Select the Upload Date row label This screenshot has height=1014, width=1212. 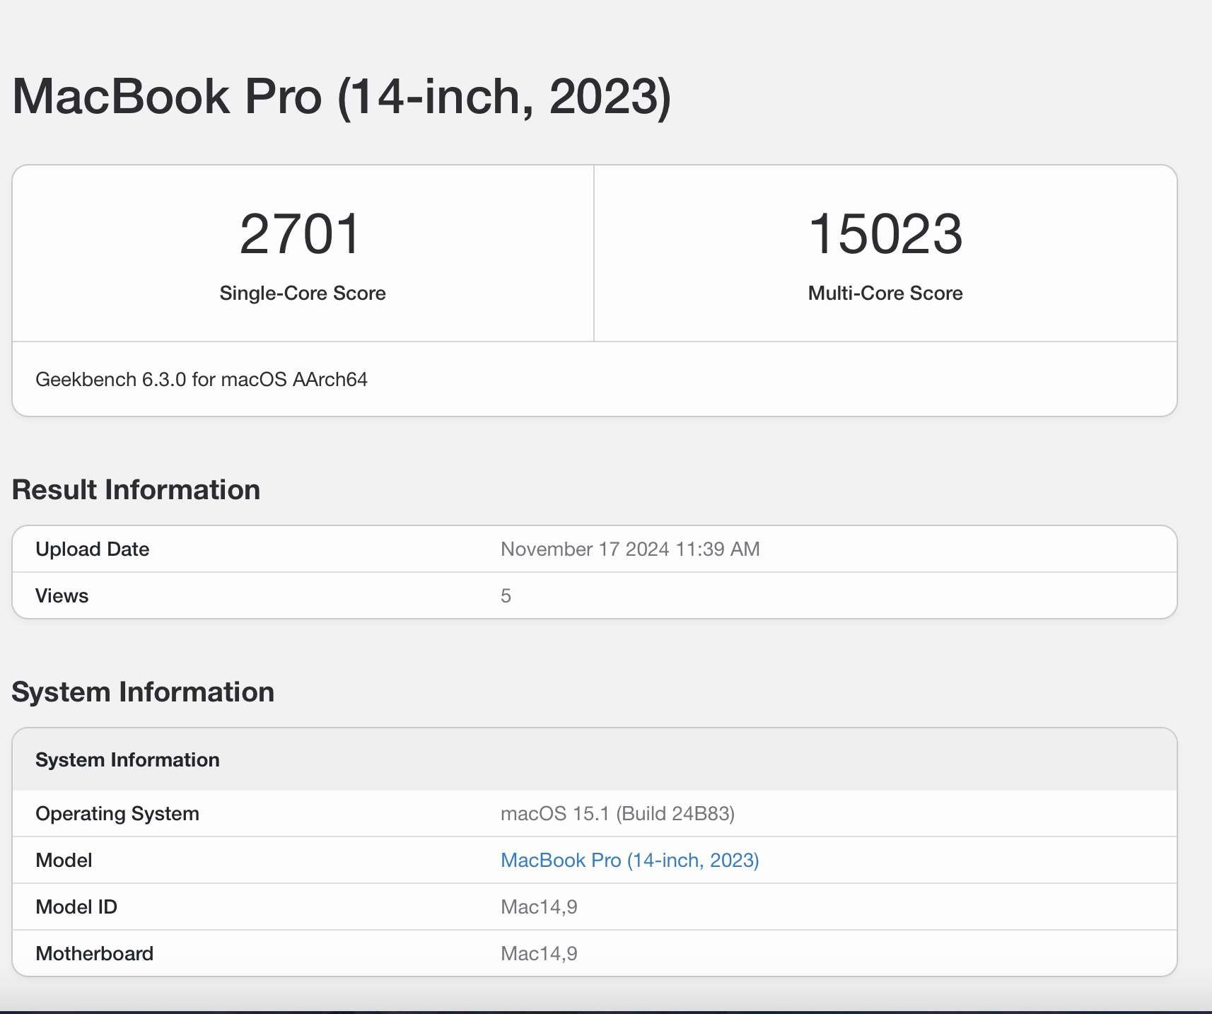(x=93, y=549)
